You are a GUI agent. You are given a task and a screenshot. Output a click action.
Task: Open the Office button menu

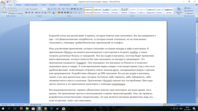tap(3, 2)
